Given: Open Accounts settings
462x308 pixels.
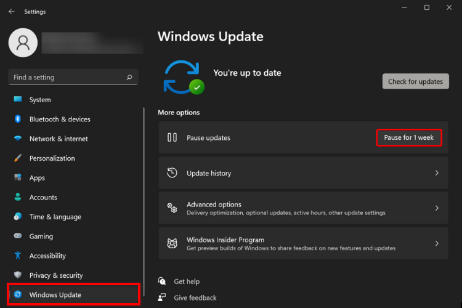Looking at the screenshot, I should 43,198.
